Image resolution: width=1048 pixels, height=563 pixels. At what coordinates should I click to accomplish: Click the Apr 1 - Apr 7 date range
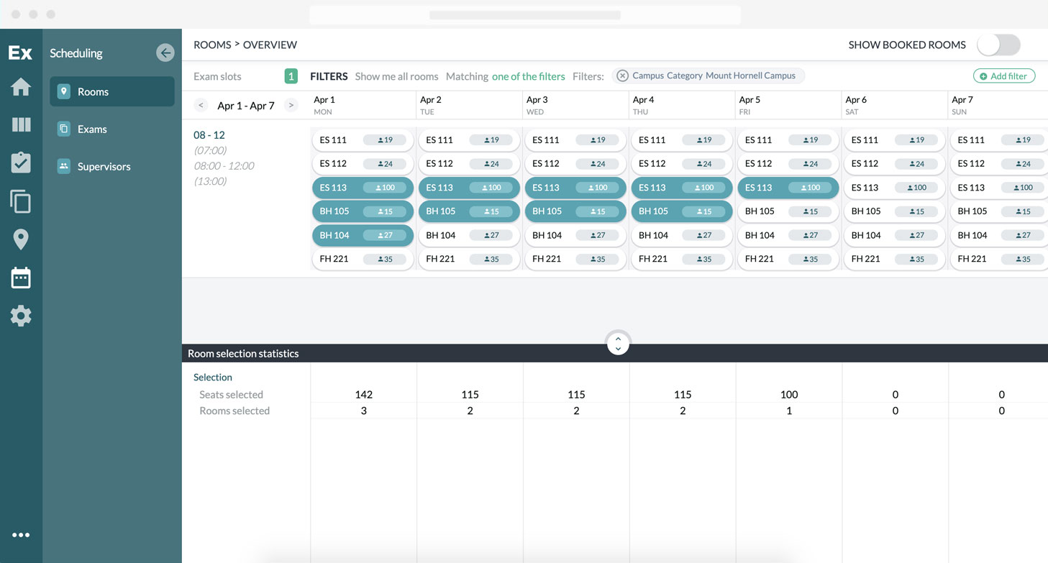click(246, 106)
